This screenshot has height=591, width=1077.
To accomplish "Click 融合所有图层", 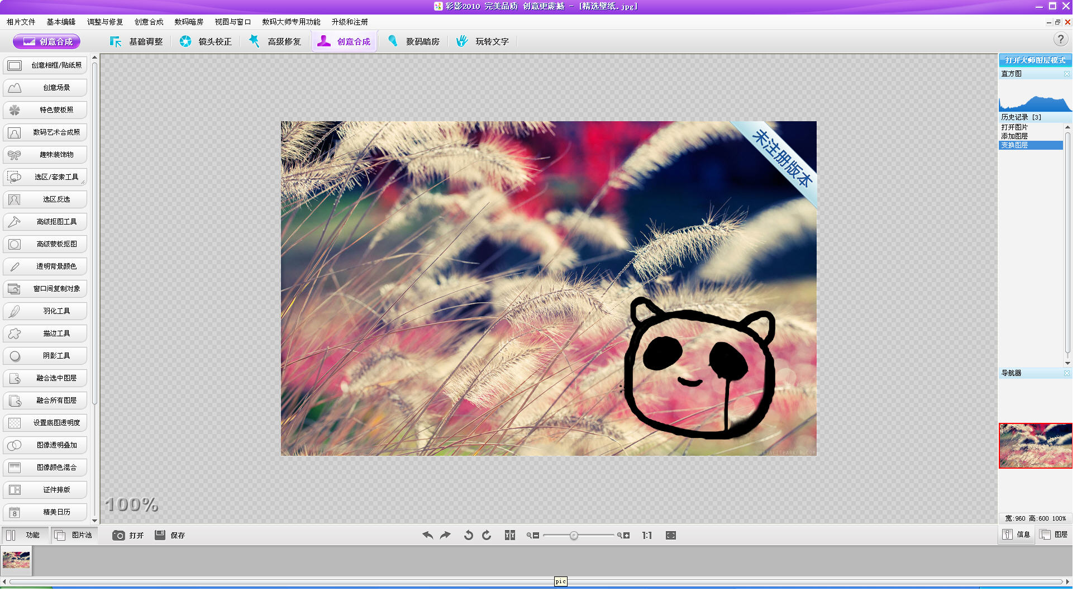I will pyautogui.click(x=45, y=401).
